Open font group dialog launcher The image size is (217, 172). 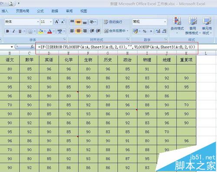(x=65, y=39)
